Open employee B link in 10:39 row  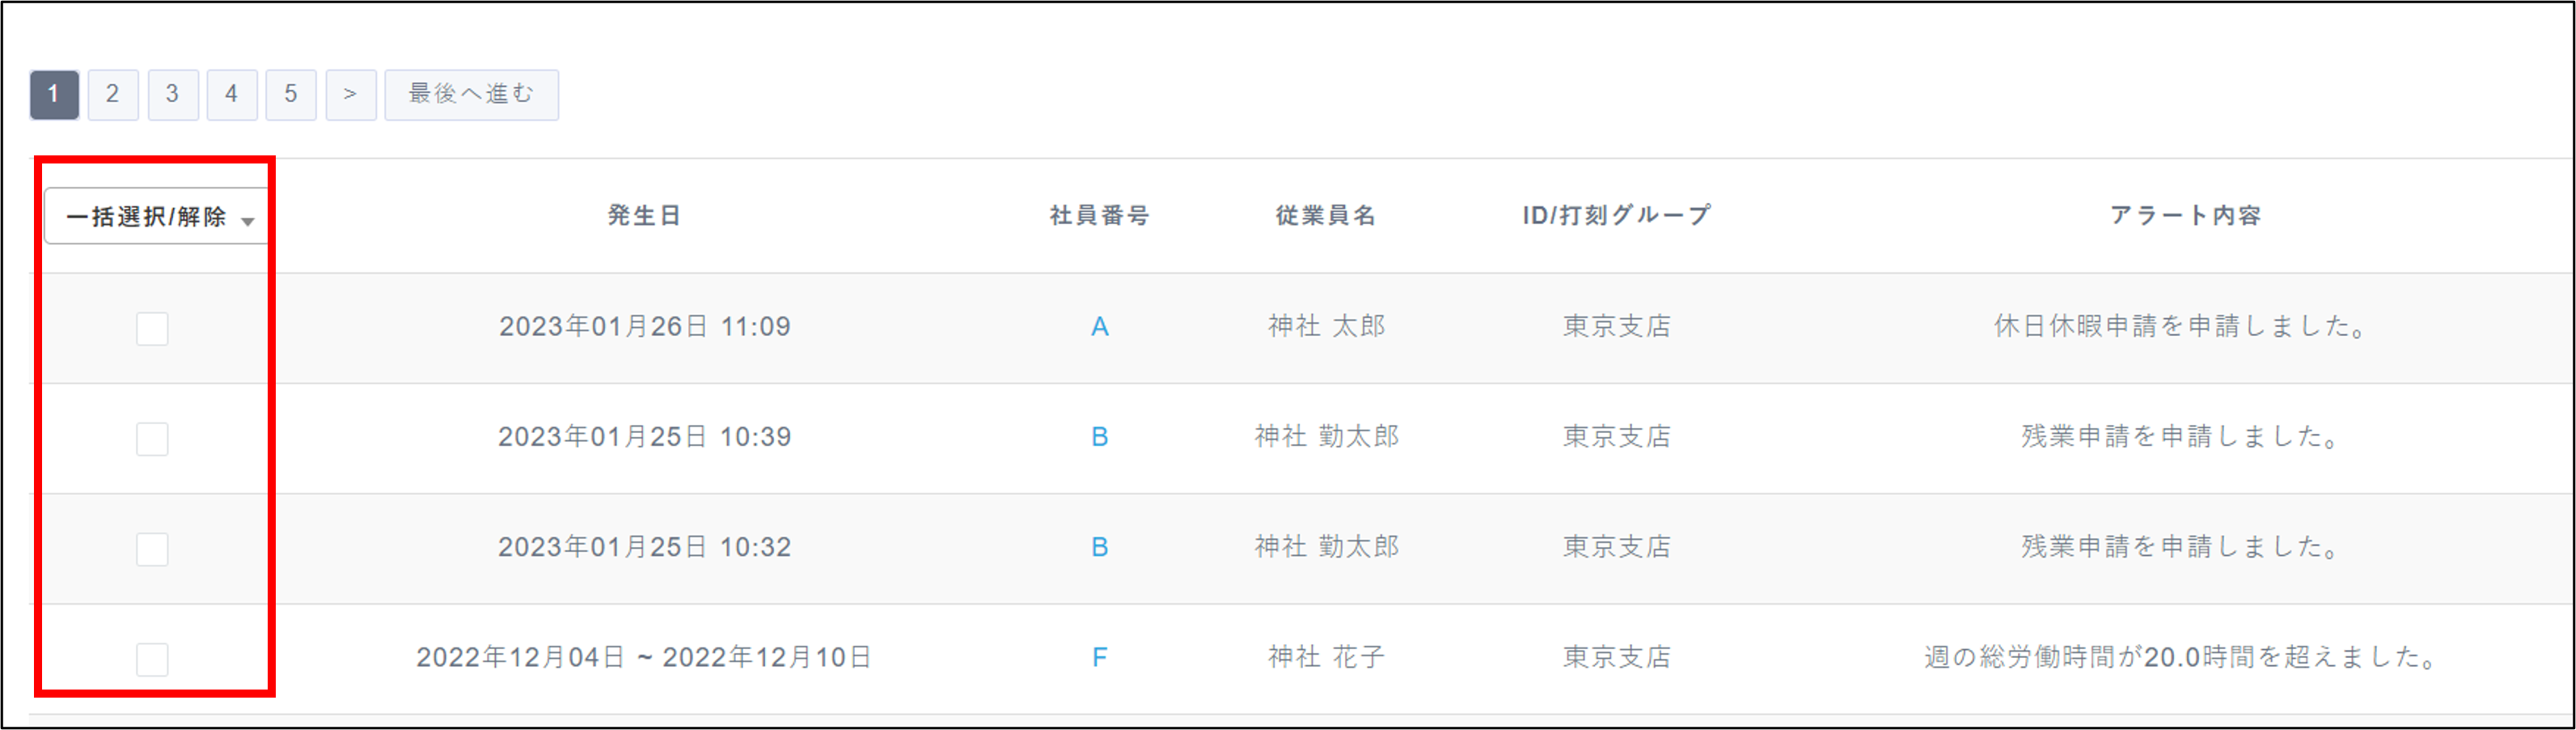(x=1099, y=437)
